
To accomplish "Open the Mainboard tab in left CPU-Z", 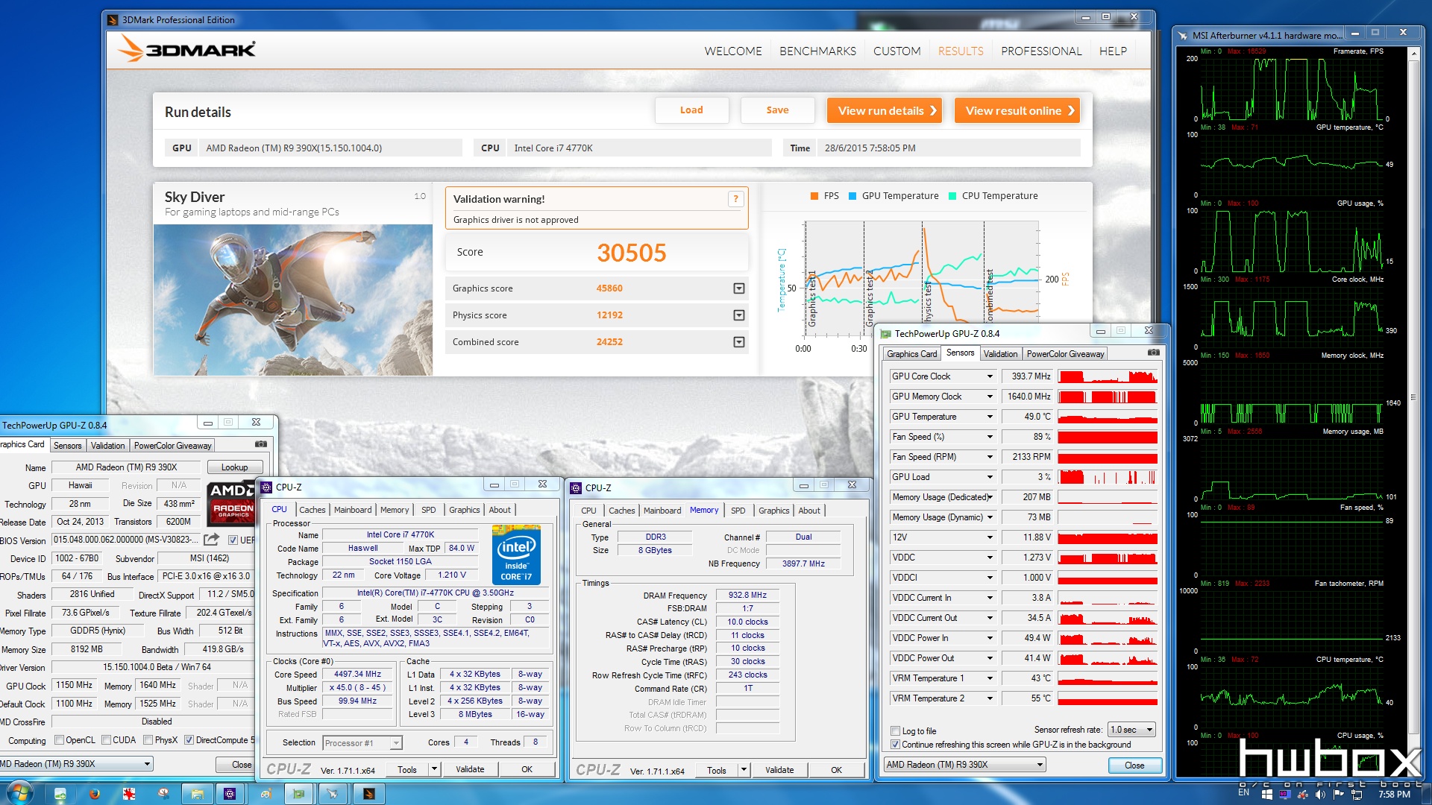I will point(353,510).
